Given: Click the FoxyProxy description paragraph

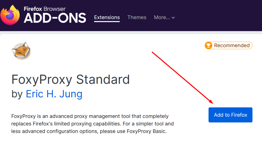Looking at the screenshot, I should click(x=92, y=124).
